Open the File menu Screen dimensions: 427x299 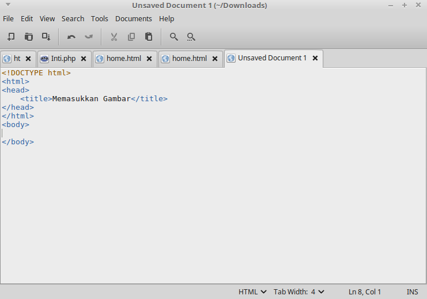click(x=8, y=19)
